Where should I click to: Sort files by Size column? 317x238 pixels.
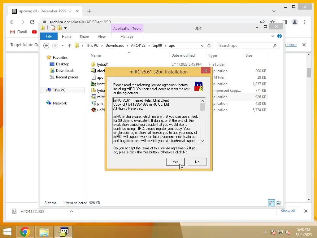tap(249, 55)
